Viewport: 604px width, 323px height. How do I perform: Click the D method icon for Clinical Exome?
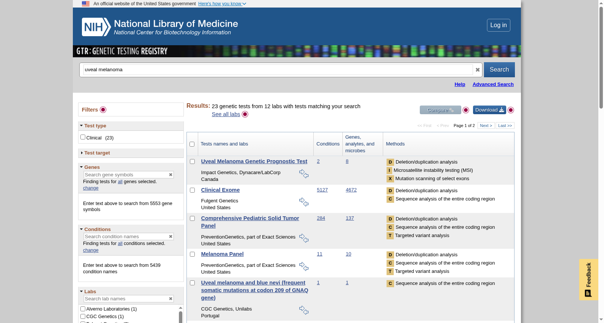click(390, 191)
